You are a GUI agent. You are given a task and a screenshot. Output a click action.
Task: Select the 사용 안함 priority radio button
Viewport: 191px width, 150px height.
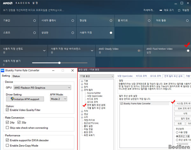click(177, 132)
